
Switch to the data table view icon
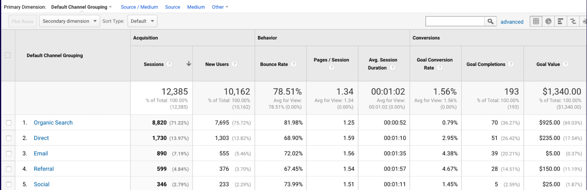click(x=536, y=21)
